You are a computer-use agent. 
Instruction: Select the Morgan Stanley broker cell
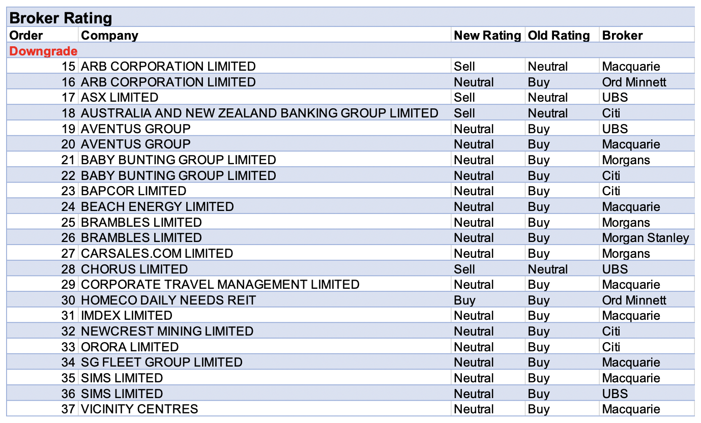[x=645, y=238]
